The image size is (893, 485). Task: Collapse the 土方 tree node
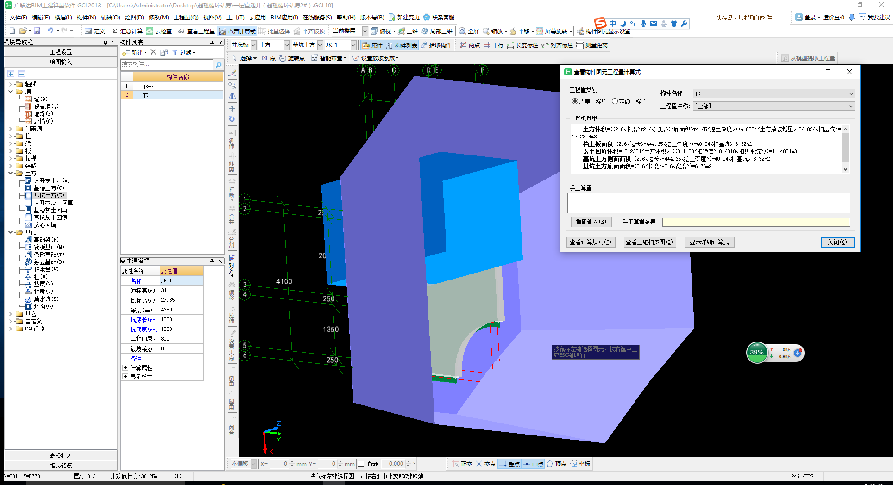coord(11,173)
